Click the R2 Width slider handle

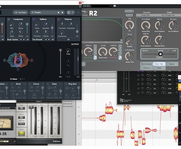point(160,54)
